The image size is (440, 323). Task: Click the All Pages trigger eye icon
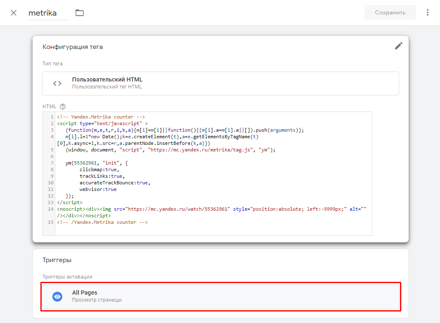[58, 296]
